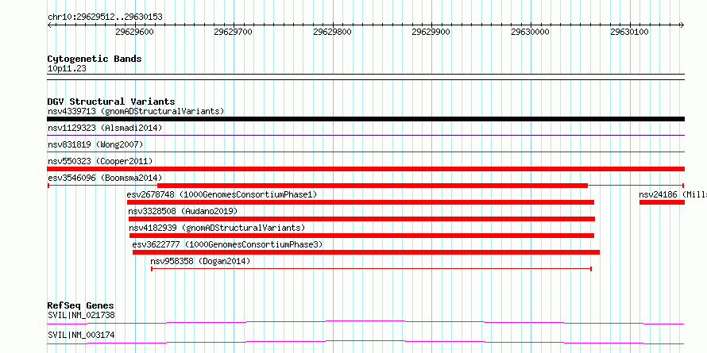Click the Cytogenetic Bands track heading
This screenshot has height=353, width=707.
point(95,59)
